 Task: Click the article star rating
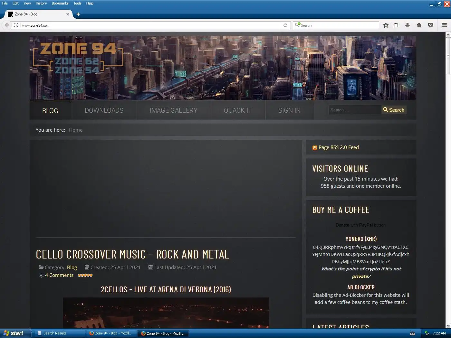pos(85,275)
